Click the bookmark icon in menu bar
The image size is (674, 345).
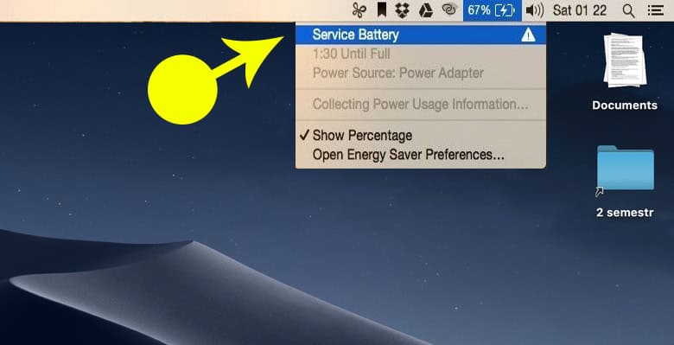pos(381,10)
